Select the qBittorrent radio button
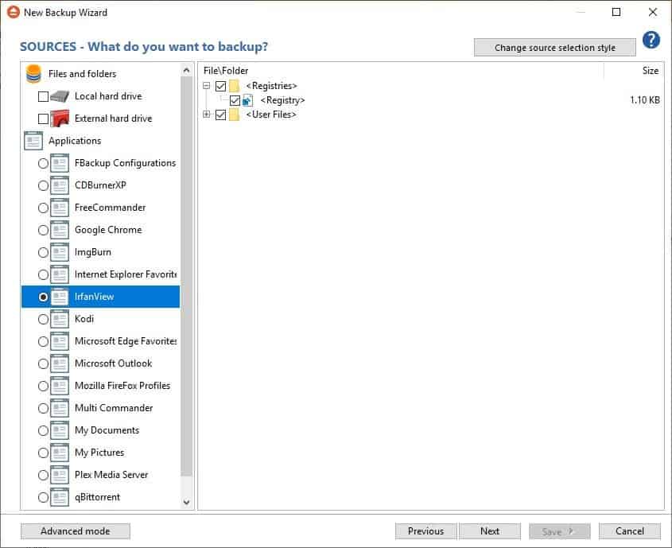Image resolution: width=672 pixels, height=548 pixels. (43, 497)
